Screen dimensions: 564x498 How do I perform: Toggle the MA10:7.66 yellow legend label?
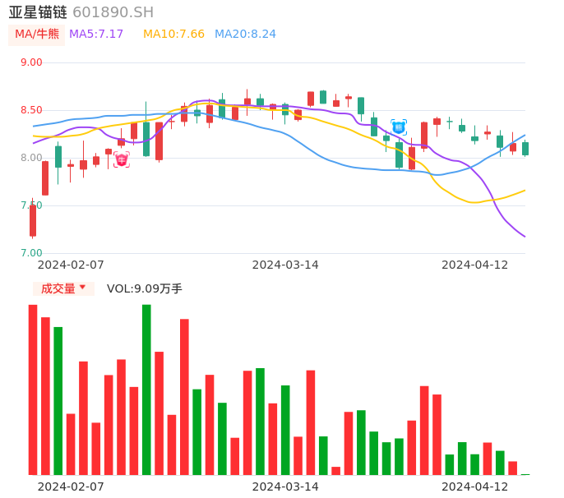[173, 35]
